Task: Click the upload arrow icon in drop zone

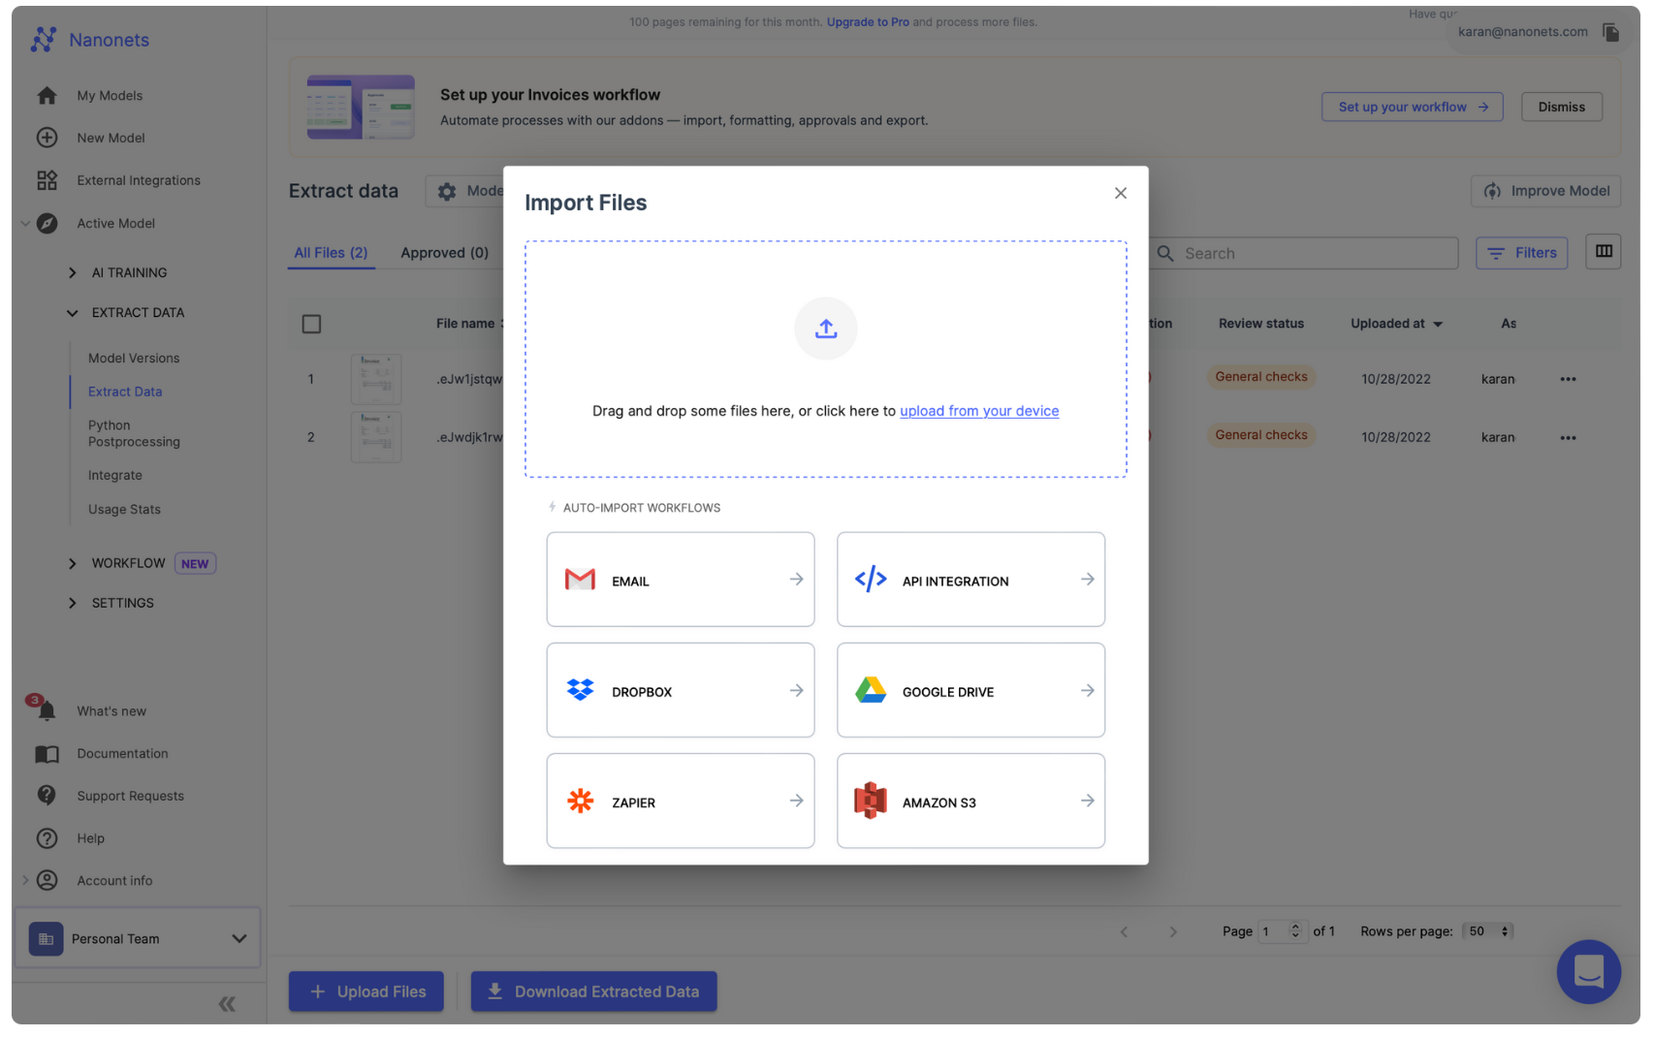Action: (x=825, y=329)
